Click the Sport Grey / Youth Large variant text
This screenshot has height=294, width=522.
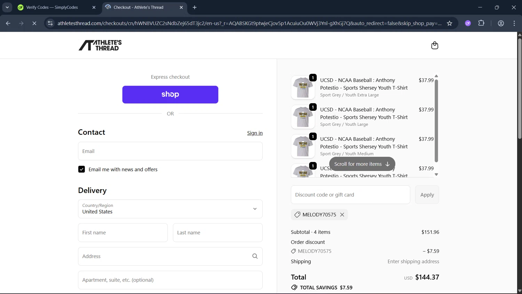344,124
